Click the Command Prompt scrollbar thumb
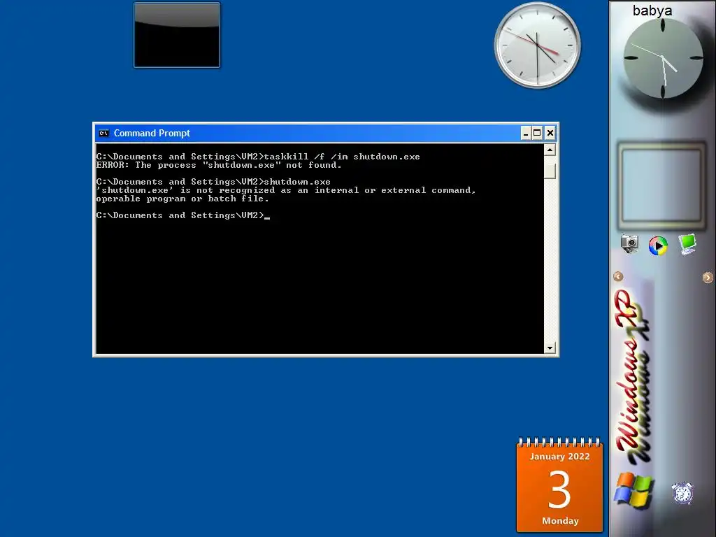Viewport: 716px width, 537px height. [550, 171]
